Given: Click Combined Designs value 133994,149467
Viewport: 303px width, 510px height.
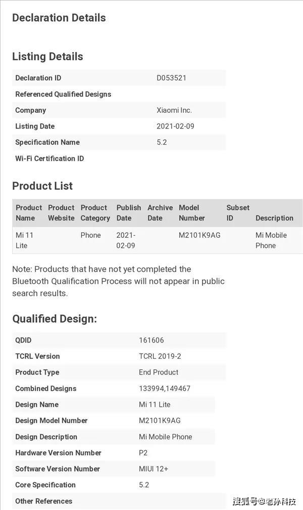Looking at the screenshot, I should [x=165, y=389].
